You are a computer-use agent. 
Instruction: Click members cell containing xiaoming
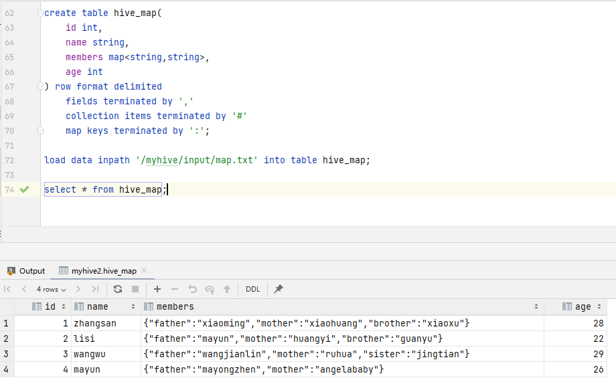pyautogui.click(x=342, y=323)
